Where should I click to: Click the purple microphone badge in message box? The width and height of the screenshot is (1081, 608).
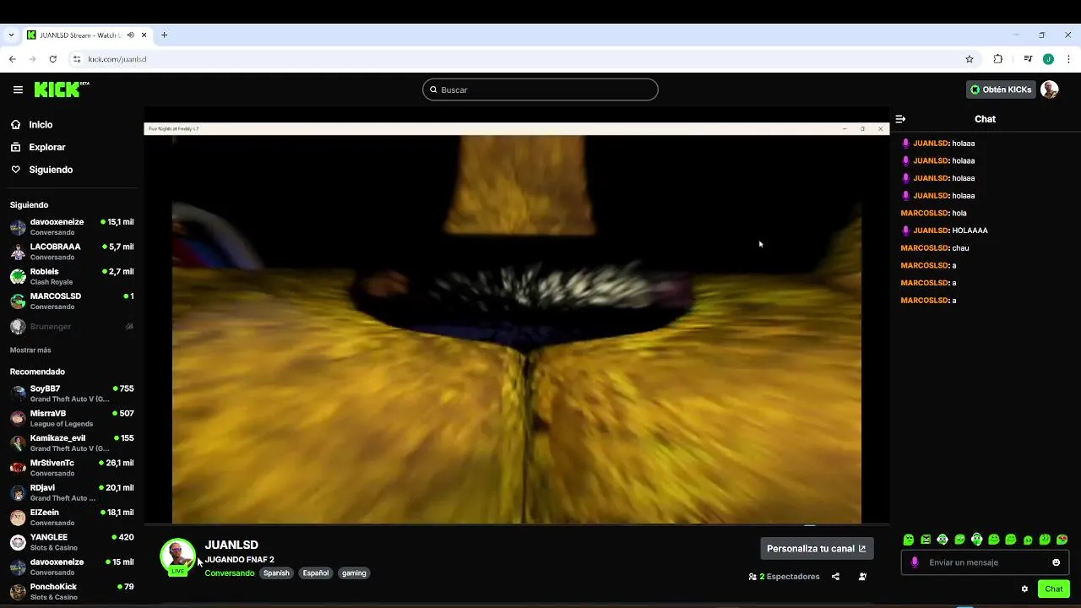click(915, 562)
